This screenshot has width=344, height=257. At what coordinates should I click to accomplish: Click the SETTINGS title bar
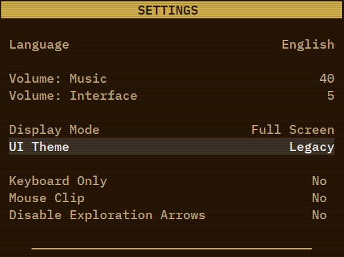(172, 10)
